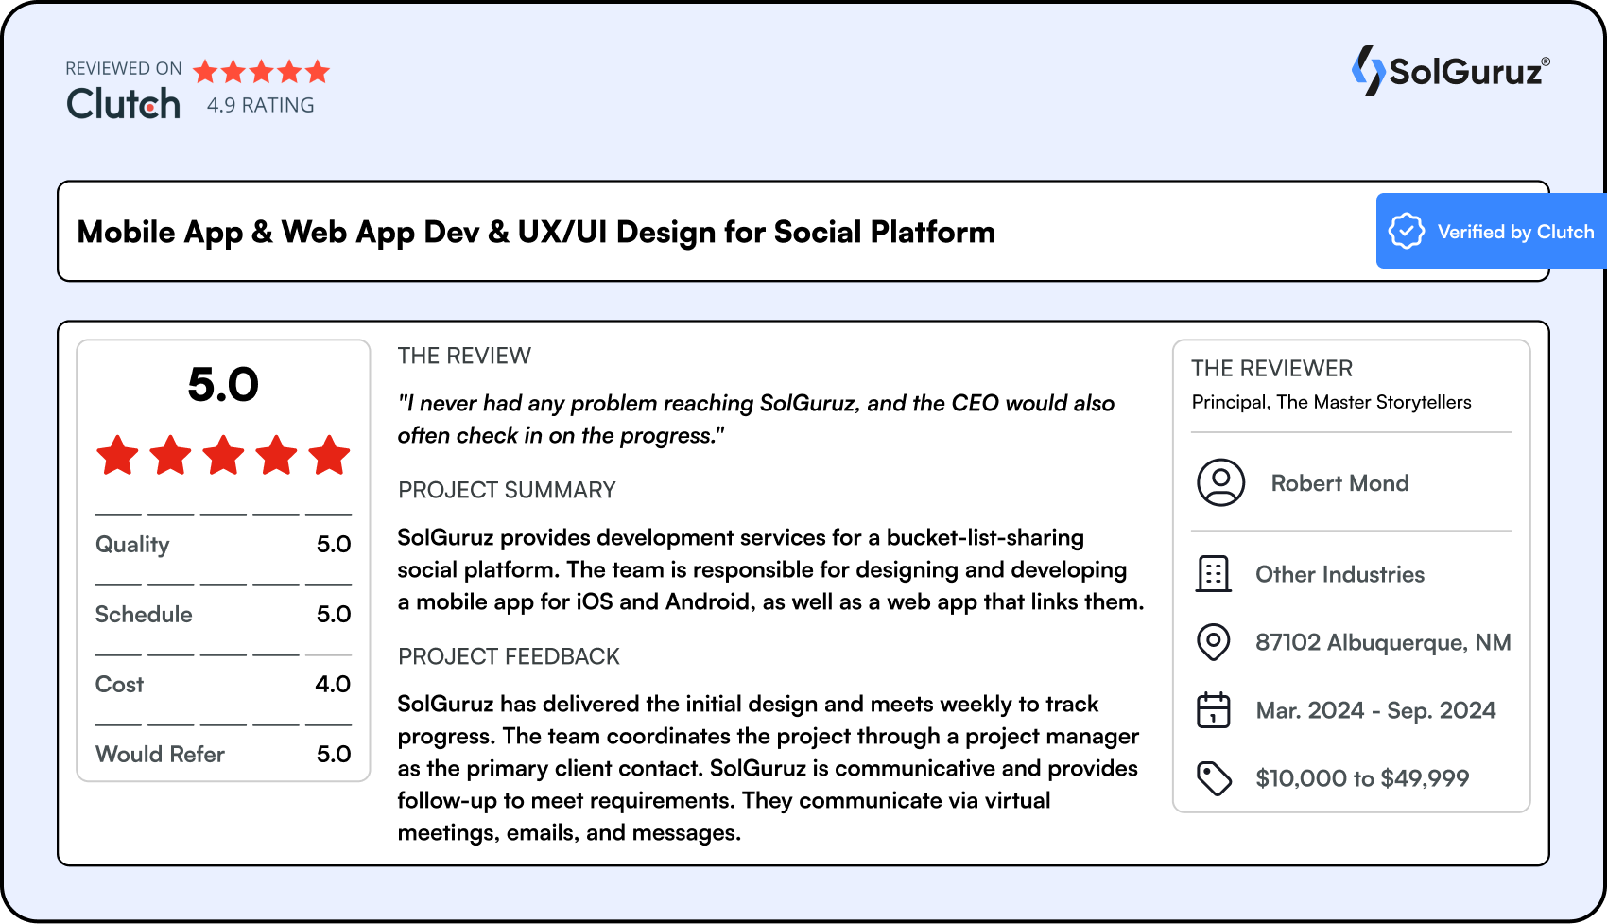Click the project feedback paragraph
This screenshot has height=924, width=1607.
(768, 768)
